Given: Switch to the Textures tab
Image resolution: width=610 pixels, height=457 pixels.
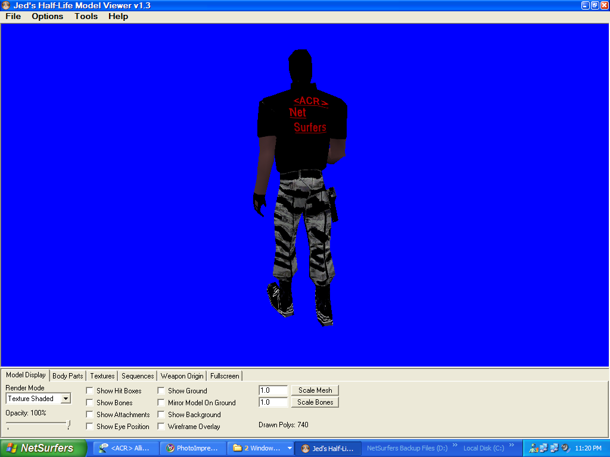Looking at the screenshot, I should [x=102, y=376].
